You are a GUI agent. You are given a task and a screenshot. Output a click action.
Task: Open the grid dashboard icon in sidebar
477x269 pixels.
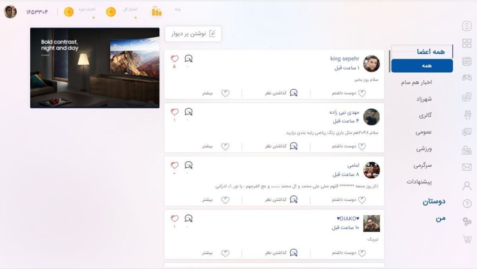(x=467, y=43)
